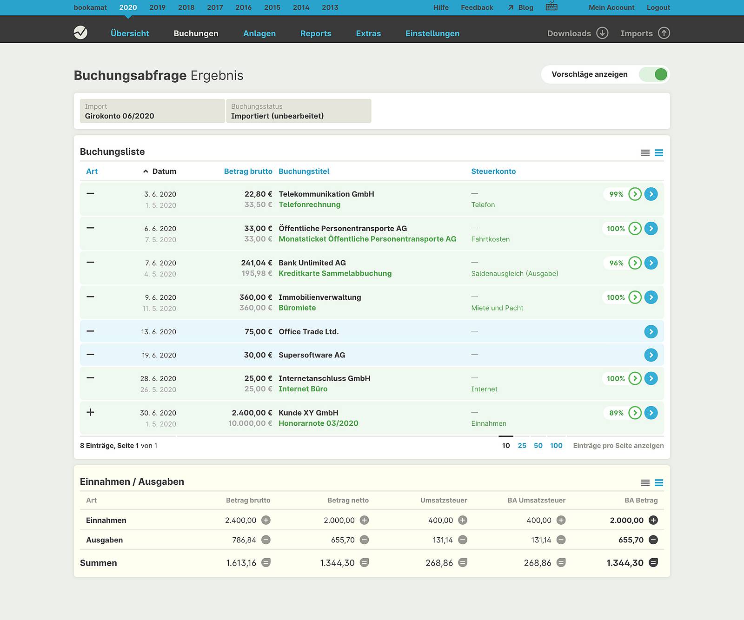Screen dimensions: 744x620
Task: Select detailed view in Einnahmen / Ausgaben
Action: (659, 483)
